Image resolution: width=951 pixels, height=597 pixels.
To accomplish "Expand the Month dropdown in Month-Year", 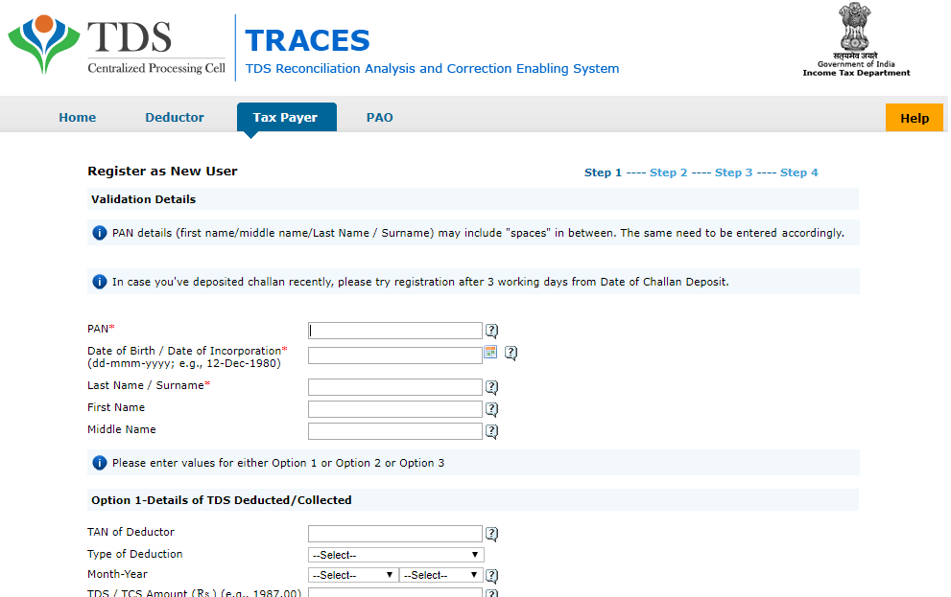I will [x=353, y=575].
